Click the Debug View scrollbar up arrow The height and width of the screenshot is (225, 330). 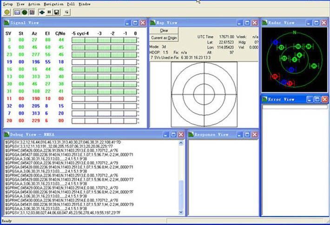pos(181,143)
